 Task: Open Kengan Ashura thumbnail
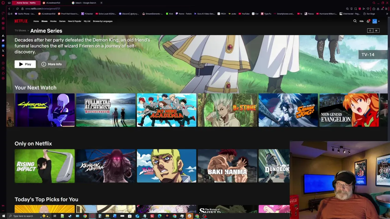click(x=106, y=166)
